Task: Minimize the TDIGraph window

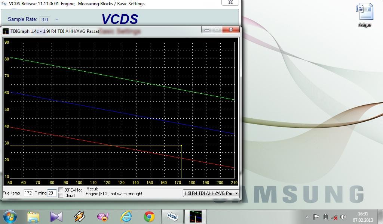Action: click(x=207, y=30)
